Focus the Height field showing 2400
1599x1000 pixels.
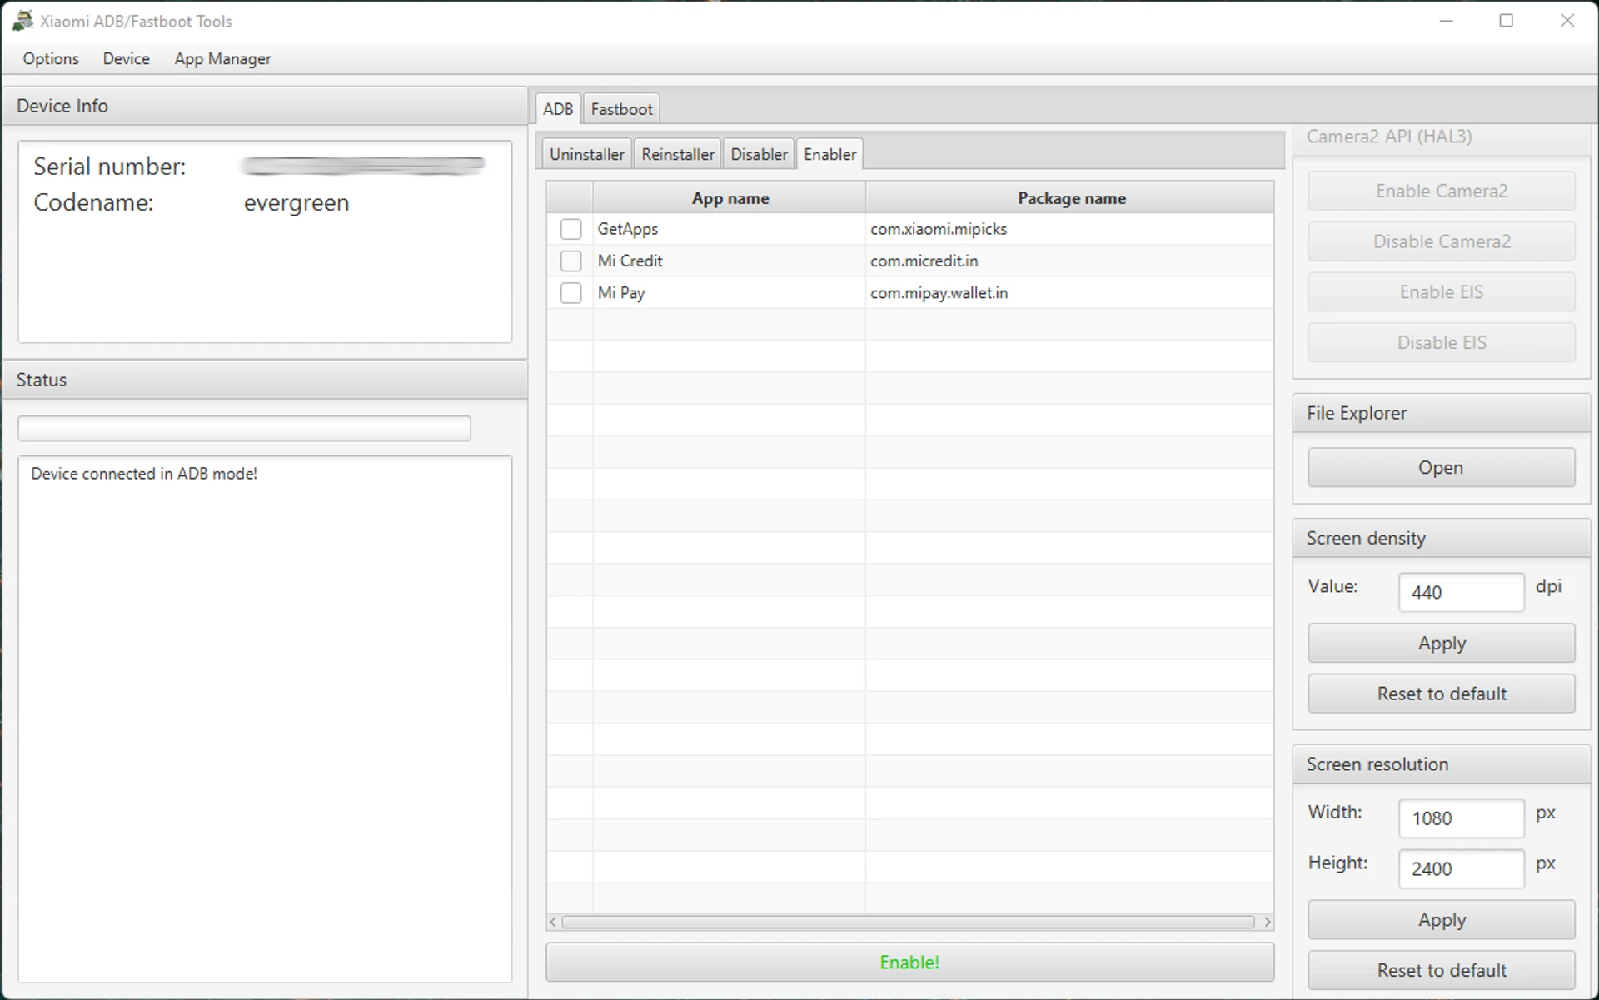pos(1461,868)
